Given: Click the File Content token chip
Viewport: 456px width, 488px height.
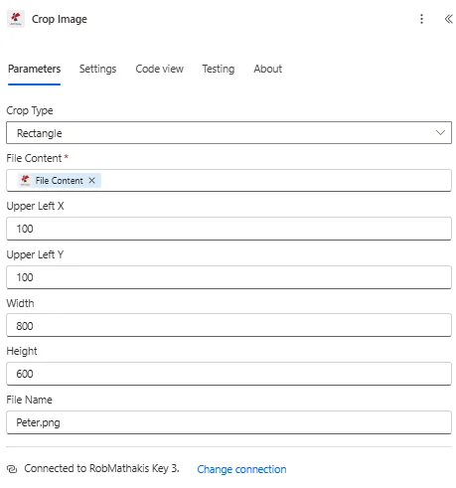Looking at the screenshot, I should (x=60, y=180).
